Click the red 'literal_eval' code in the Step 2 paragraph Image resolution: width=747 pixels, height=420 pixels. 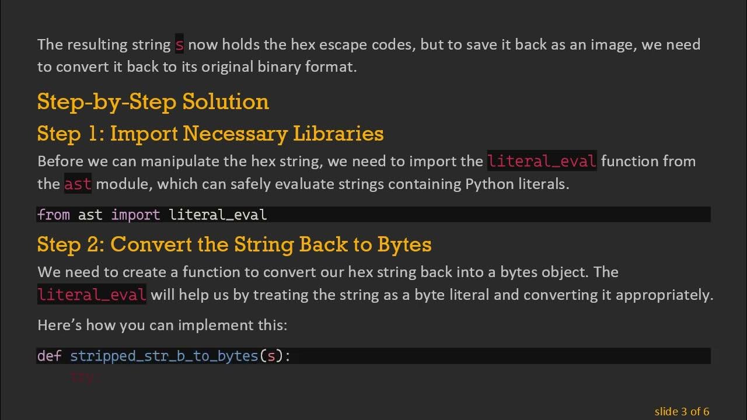tap(92, 295)
